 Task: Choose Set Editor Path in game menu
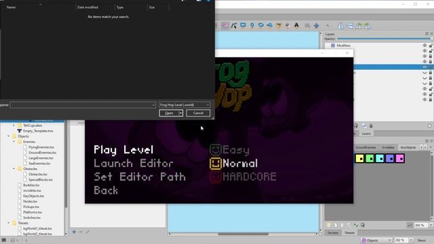(140, 177)
